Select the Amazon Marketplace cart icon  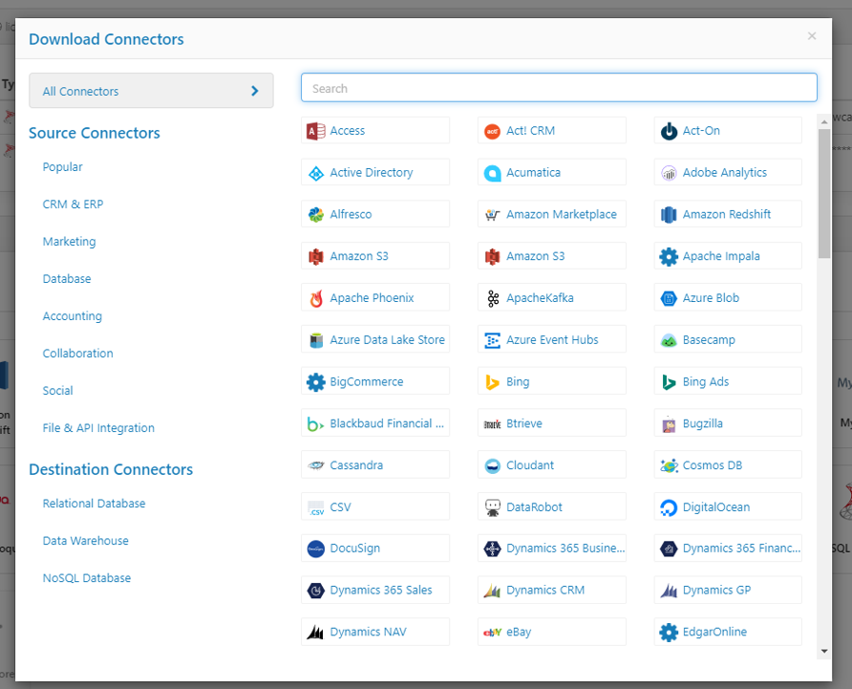[493, 215]
